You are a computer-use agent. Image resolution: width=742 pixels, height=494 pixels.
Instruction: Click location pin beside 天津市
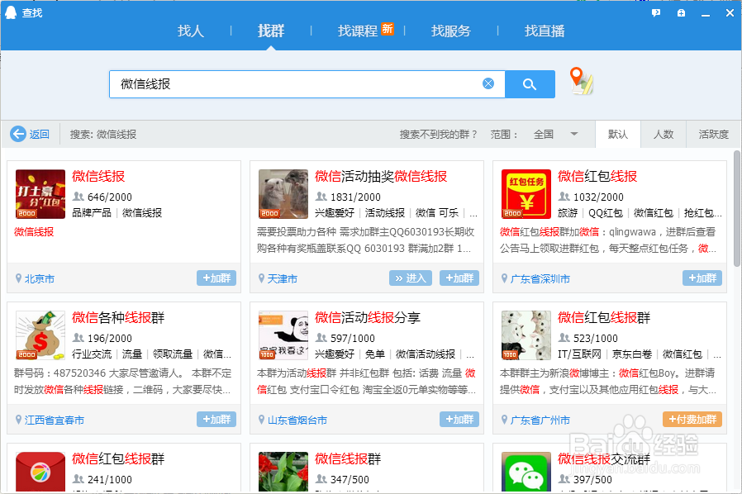261,278
